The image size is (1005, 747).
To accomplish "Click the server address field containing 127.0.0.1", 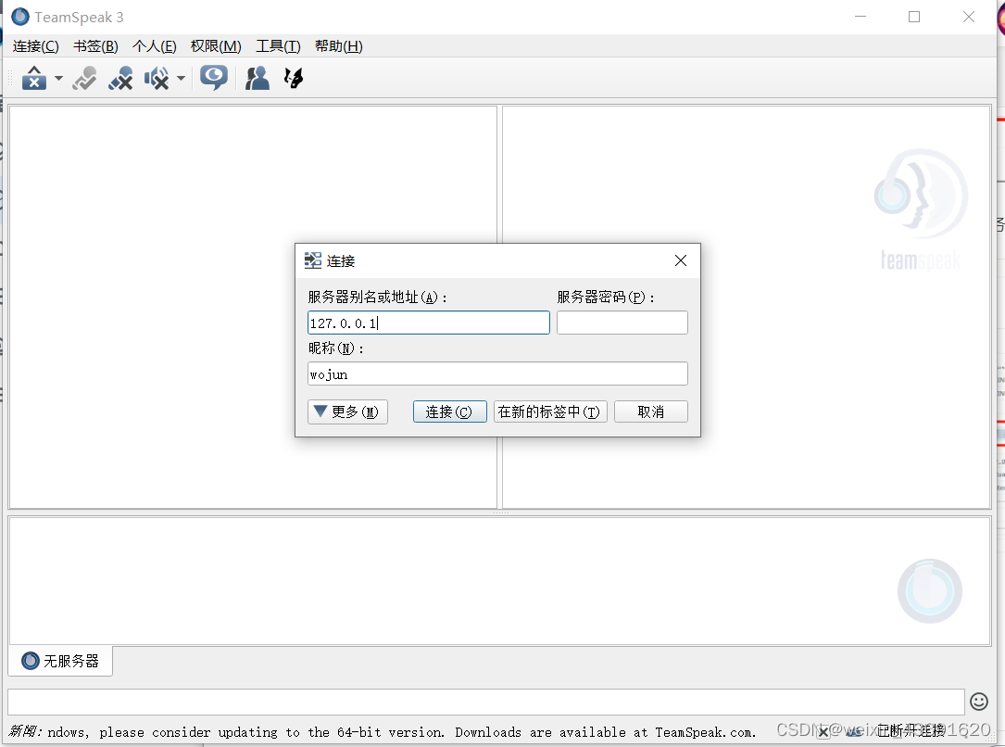I will 429,323.
